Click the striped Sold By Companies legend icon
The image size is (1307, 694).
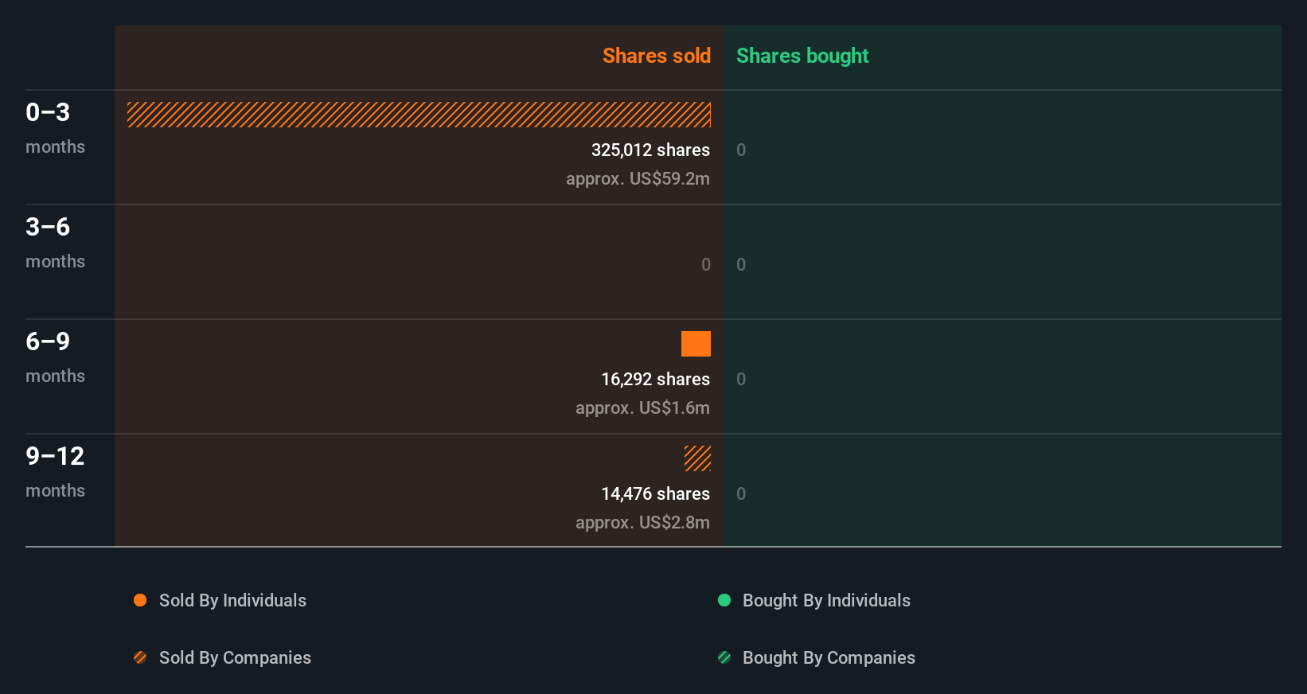pyautogui.click(x=140, y=657)
